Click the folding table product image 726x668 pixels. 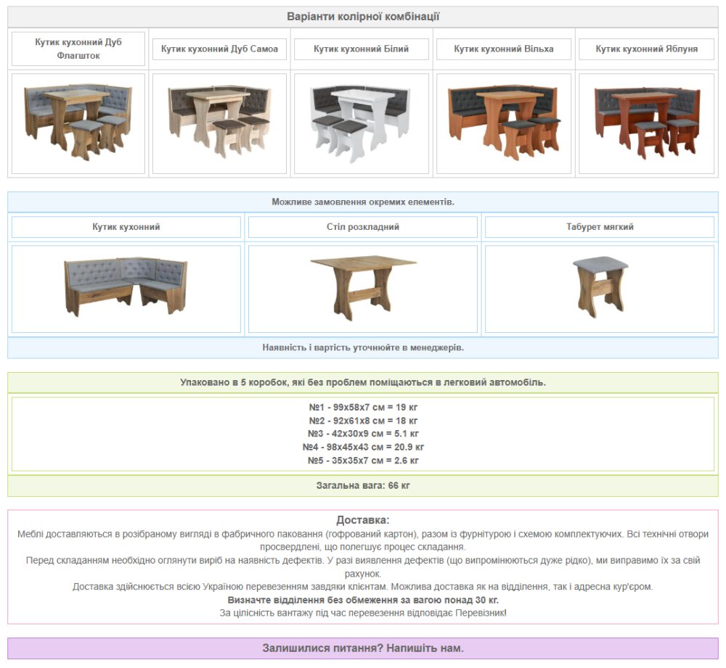pos(363,288)
